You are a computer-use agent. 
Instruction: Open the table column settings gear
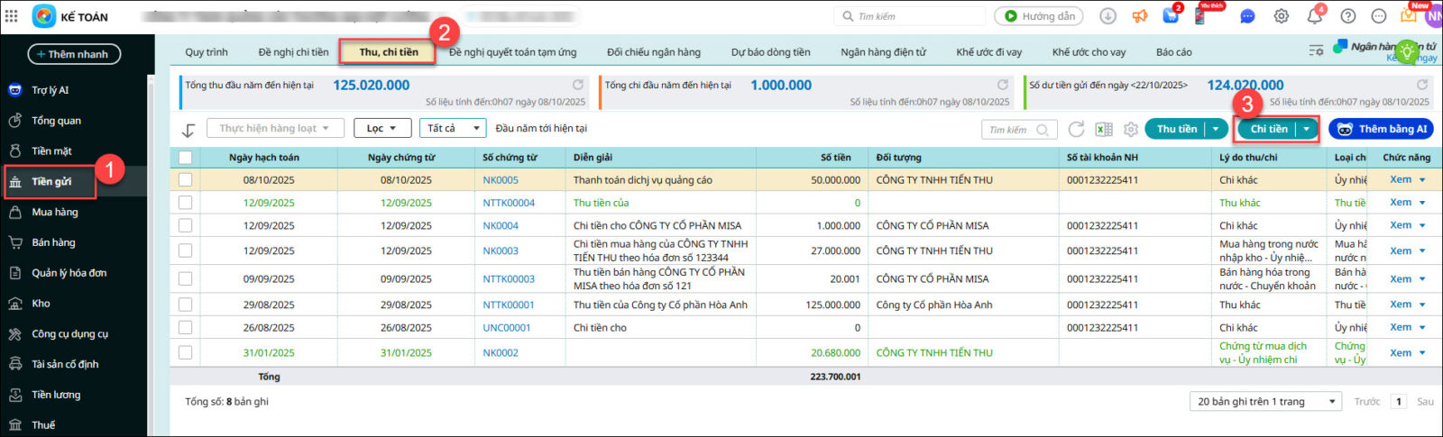(x=1130, y=130)
